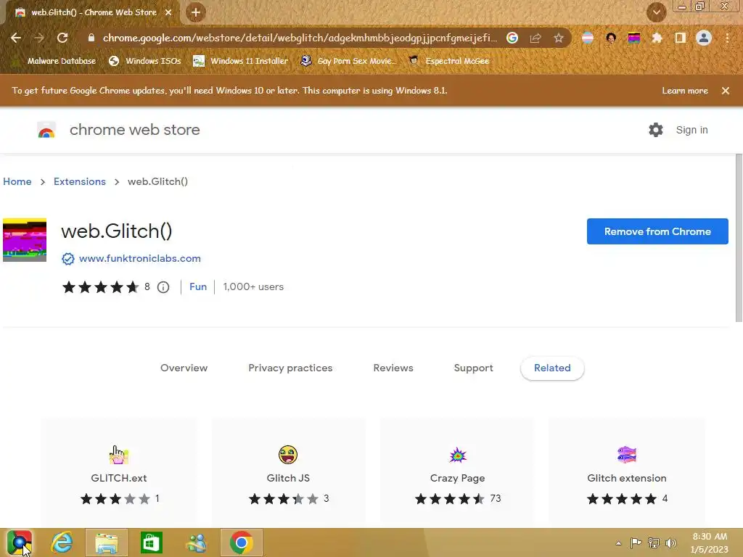Open the Google icon in address bar
This screenshot has height=557, width=743.
pyautogui.click(x=512, y=38)
